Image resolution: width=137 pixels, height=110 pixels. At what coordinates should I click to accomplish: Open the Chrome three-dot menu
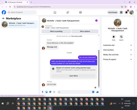135,7
